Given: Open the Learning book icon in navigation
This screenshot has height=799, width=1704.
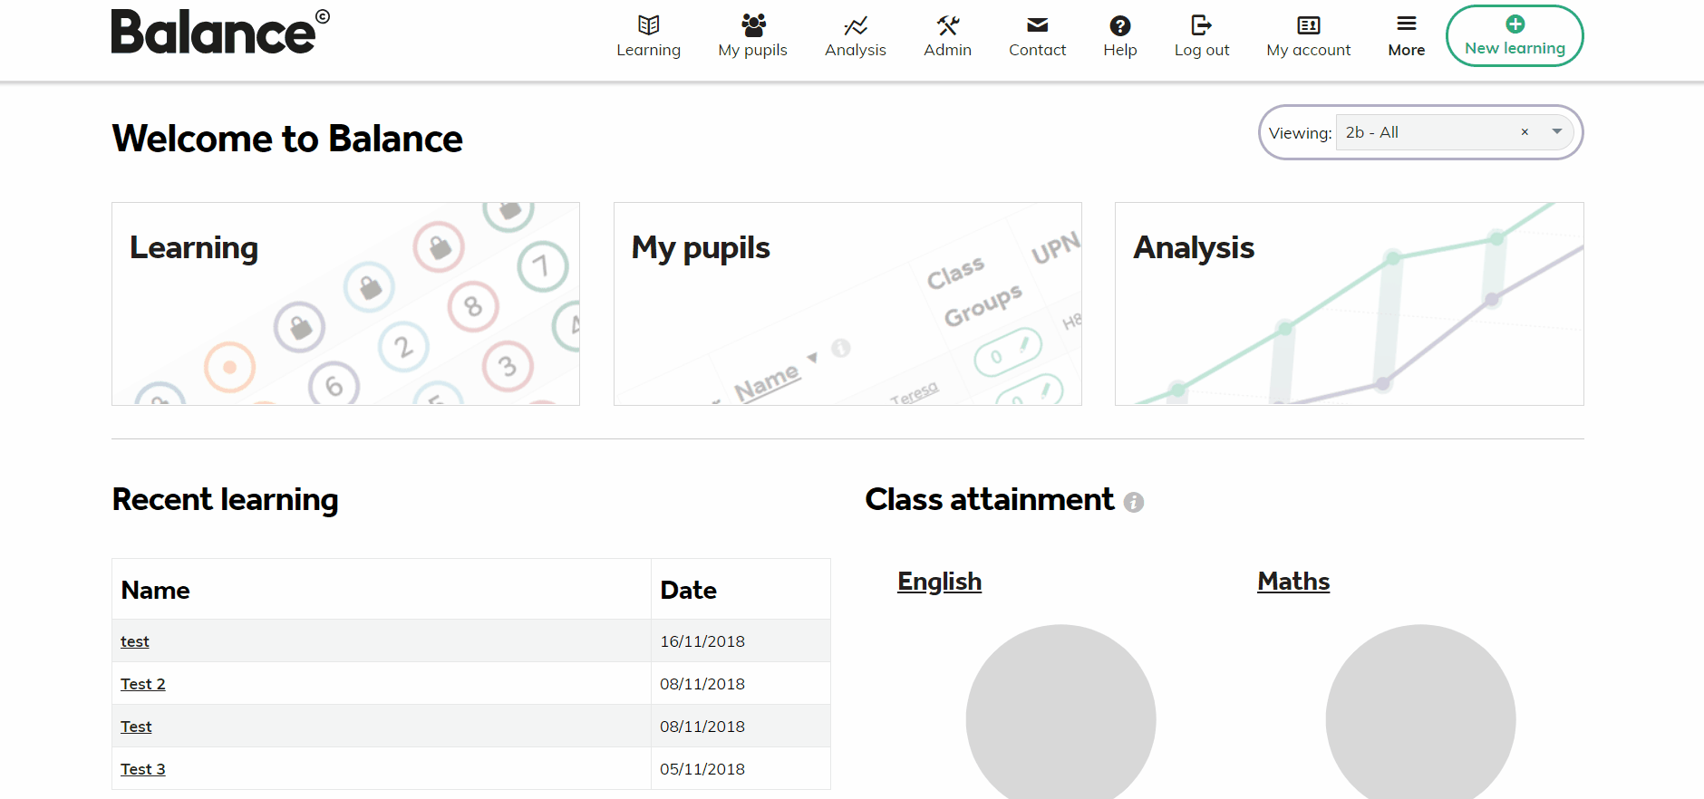Looking at the screenshot, I should [x=648, y=24].
